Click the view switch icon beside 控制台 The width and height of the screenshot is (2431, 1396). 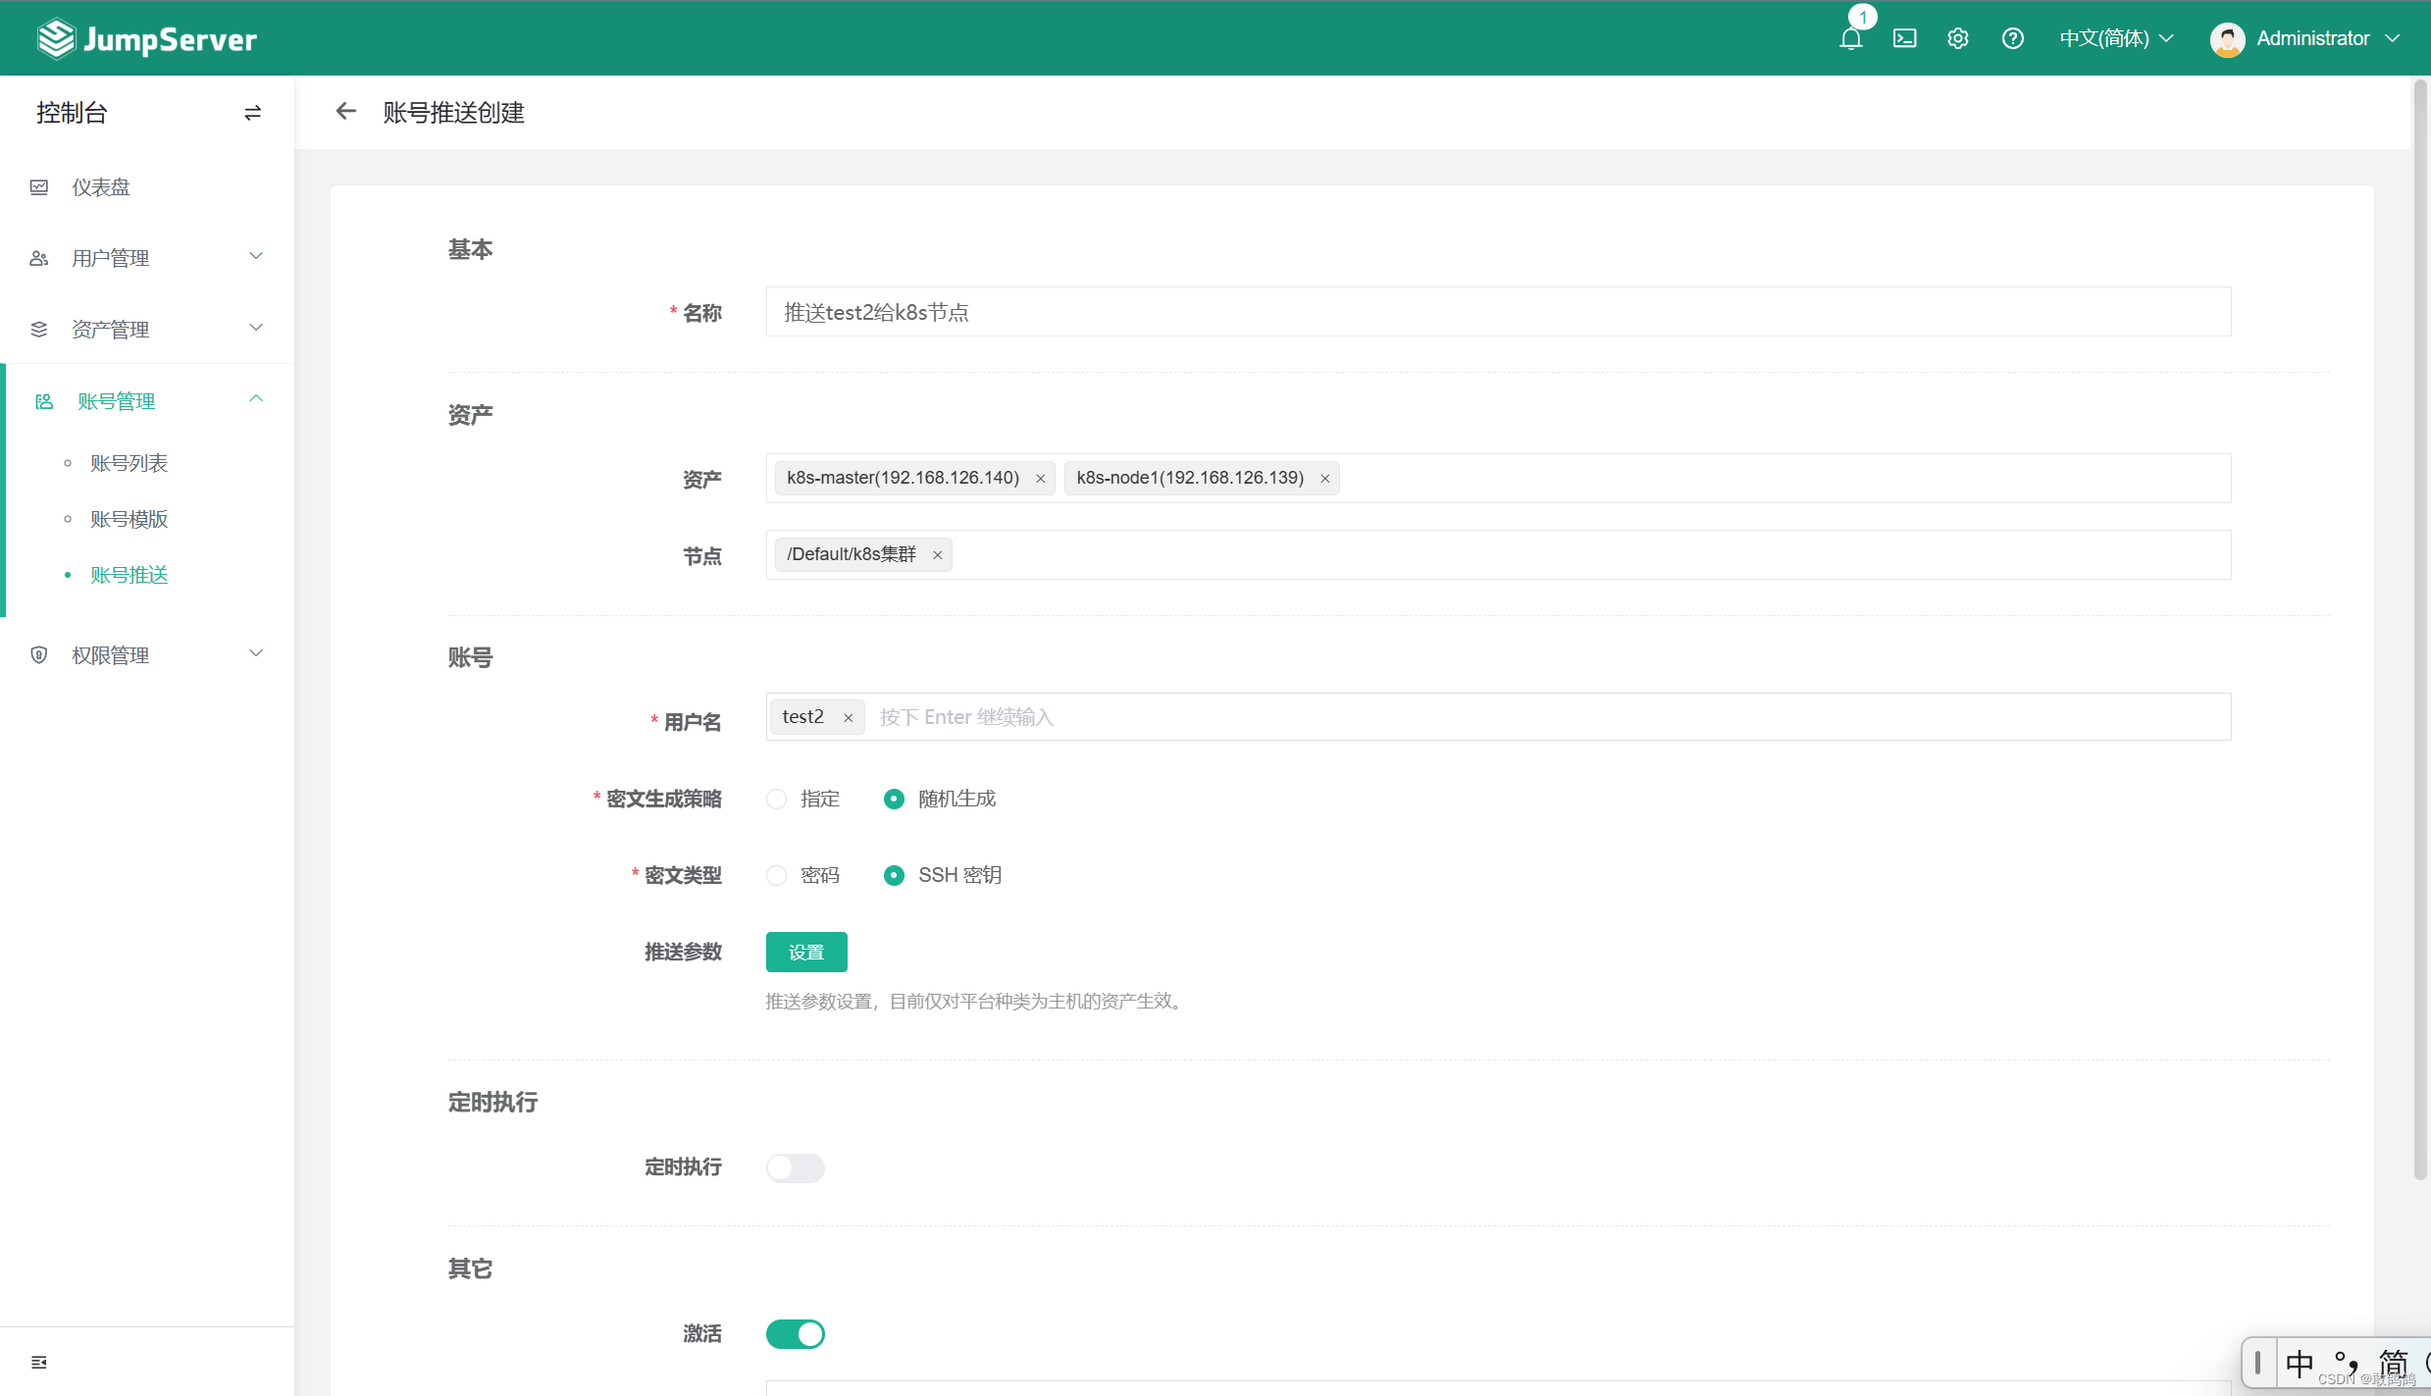(x=252, y=113)
